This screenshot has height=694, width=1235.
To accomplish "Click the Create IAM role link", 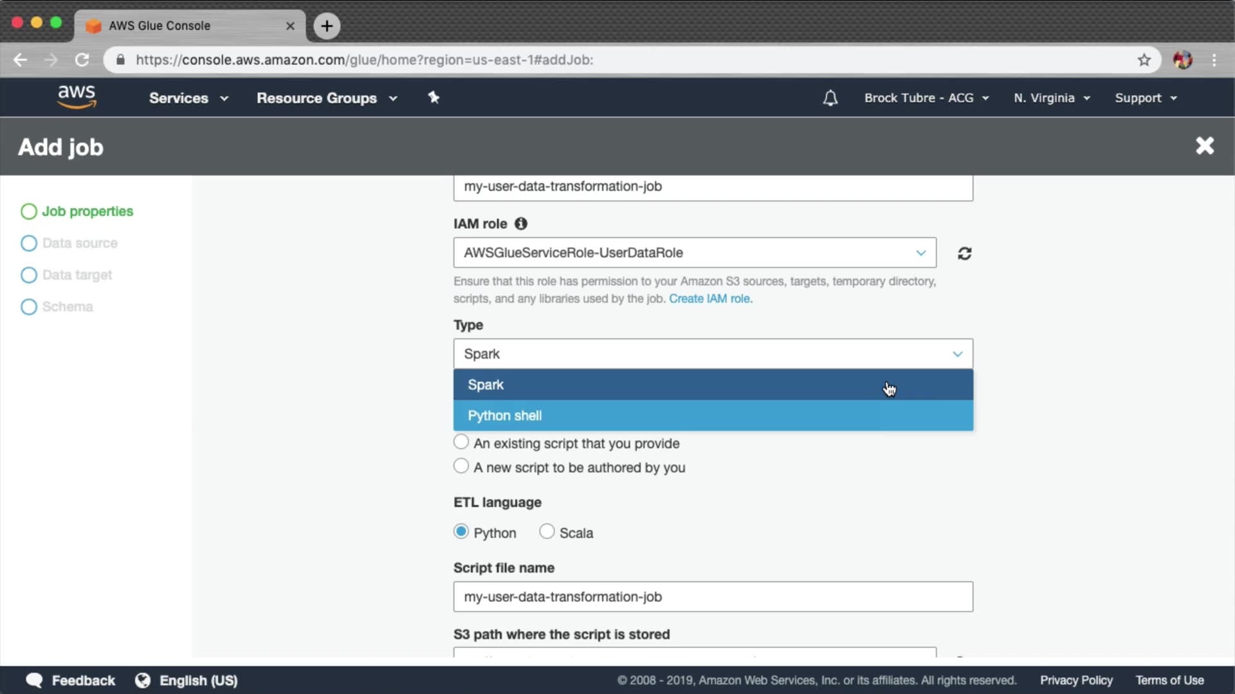I will click(710, 298).
